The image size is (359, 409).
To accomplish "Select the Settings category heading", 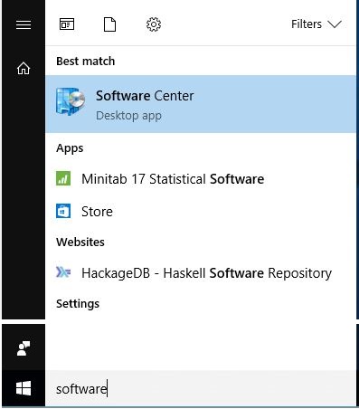I will pos(78,304).
